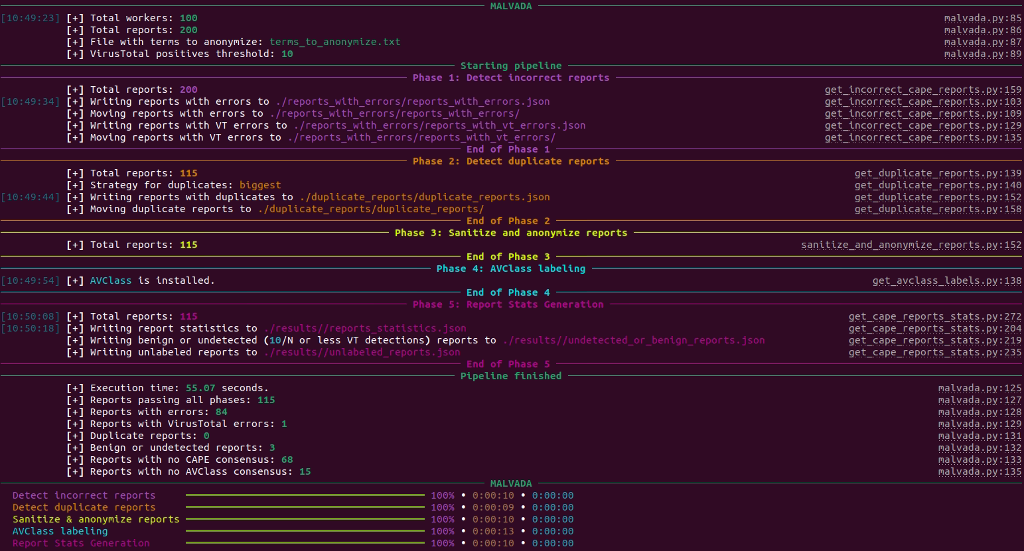1024x551 pixels.
Task: Click the Phase 4: AVClass labeling header
Action: tap(511, 269)
